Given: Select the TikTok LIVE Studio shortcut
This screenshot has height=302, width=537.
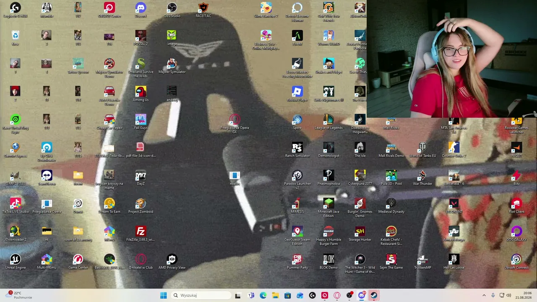Looking at the screenshot, I should [x=16, y=206].
